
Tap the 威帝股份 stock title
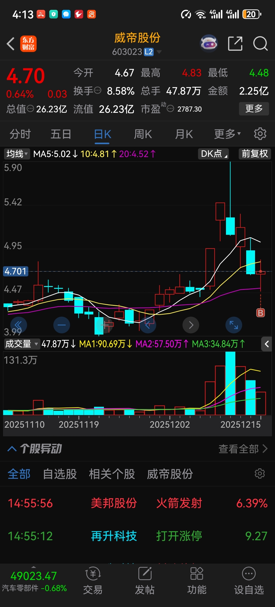click(x=137, y=38)
